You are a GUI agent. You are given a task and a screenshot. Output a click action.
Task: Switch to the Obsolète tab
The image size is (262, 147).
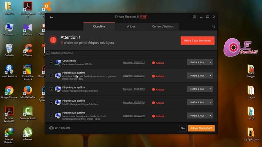pos(99,26)
